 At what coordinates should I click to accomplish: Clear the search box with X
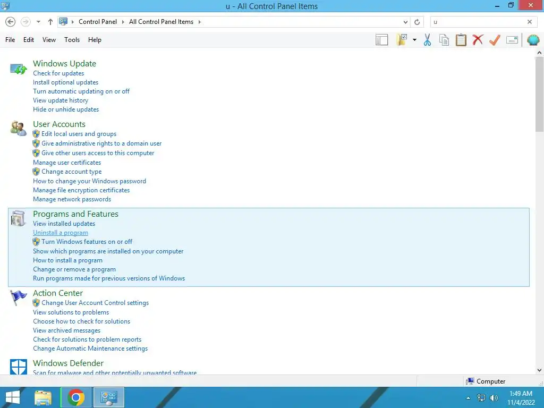[x=530, y=22]
